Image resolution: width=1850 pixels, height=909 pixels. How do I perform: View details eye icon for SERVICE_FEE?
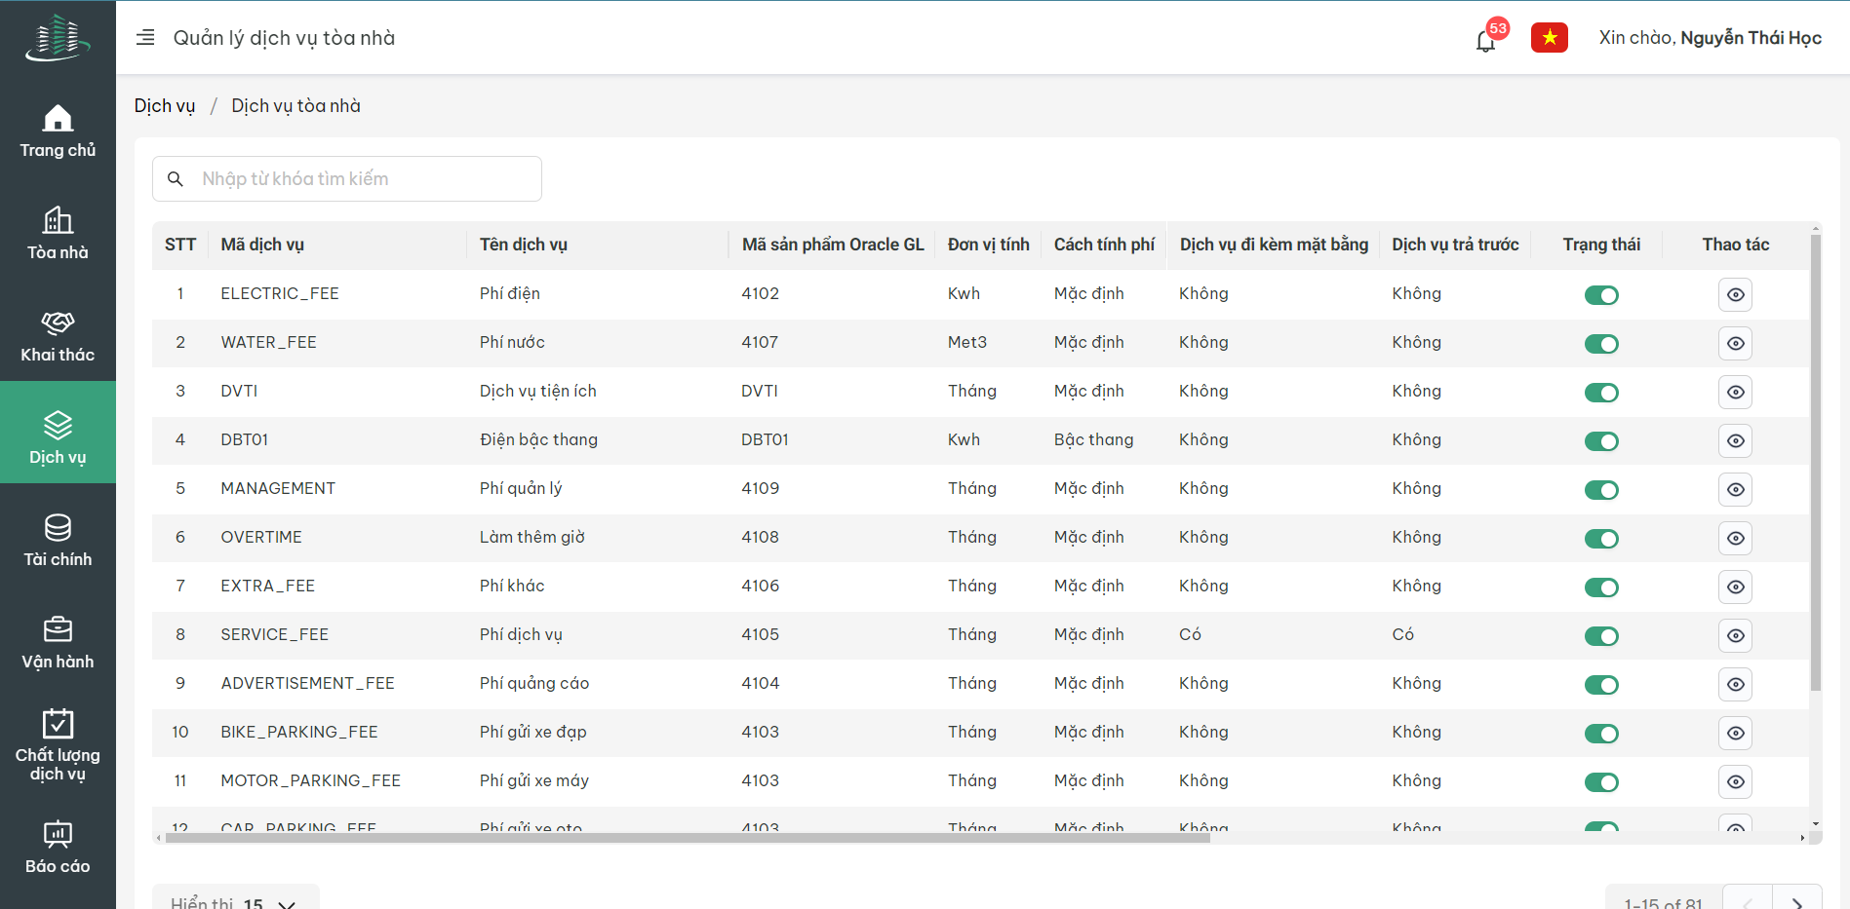click(1735, 635)
